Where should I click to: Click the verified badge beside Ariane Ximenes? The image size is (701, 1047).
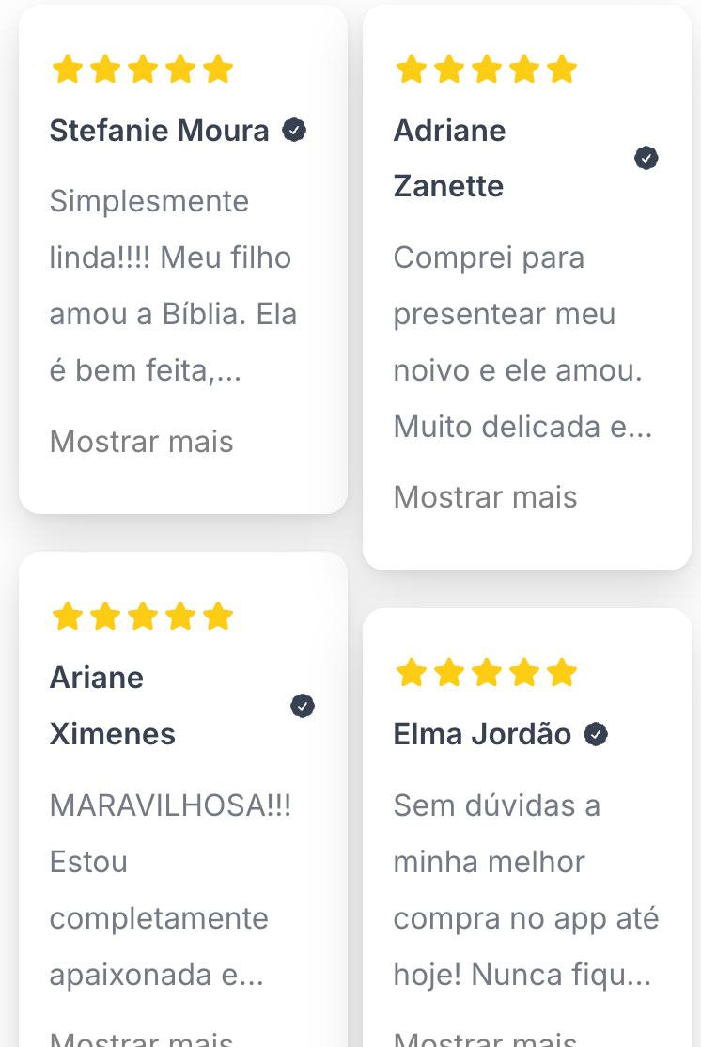click(303, 706)
